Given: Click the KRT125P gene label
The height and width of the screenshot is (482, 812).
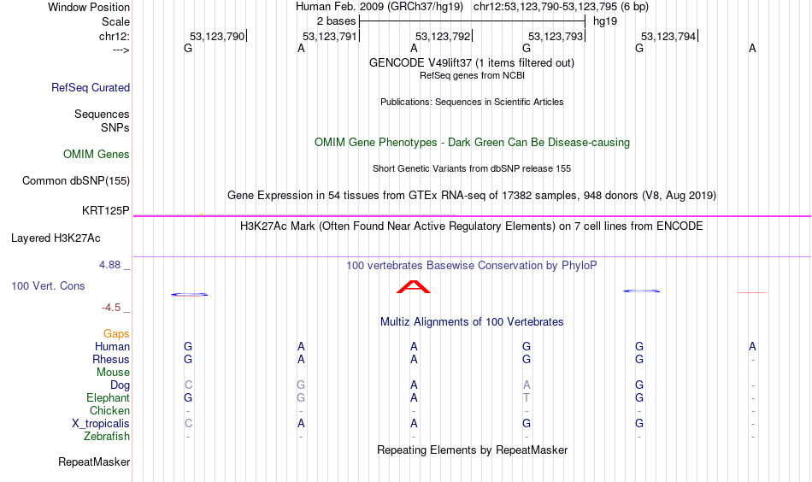Looking at the screenshot, I should click(x=106, y=211).
